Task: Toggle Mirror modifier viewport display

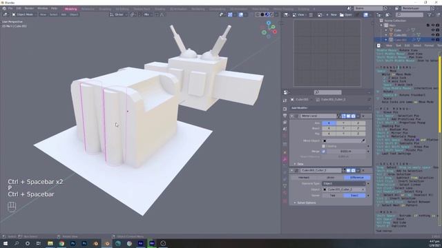Action: pos(348,116)
